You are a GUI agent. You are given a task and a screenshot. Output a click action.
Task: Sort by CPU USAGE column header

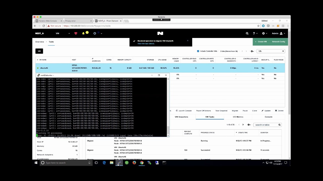coord(162,60)
